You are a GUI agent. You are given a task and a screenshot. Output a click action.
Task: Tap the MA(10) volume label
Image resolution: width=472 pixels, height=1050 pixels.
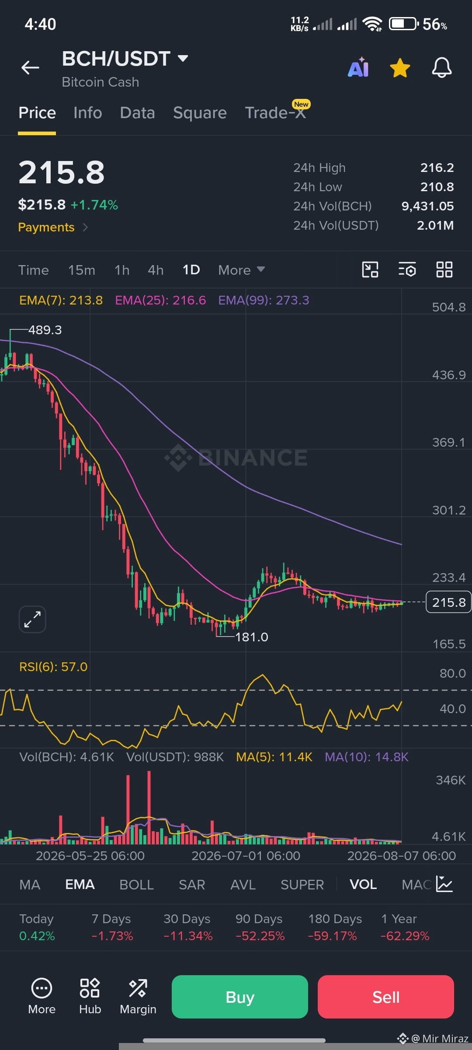(x=366, y=757)
